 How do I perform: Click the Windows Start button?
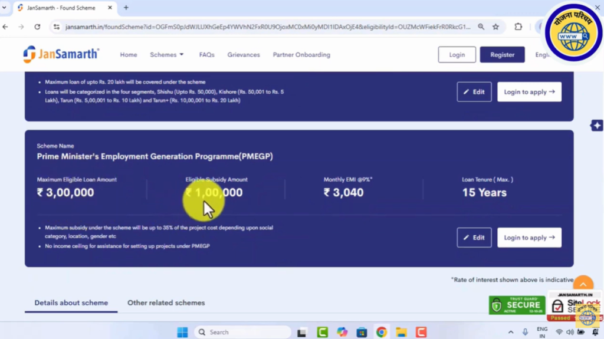coord(182,332)
